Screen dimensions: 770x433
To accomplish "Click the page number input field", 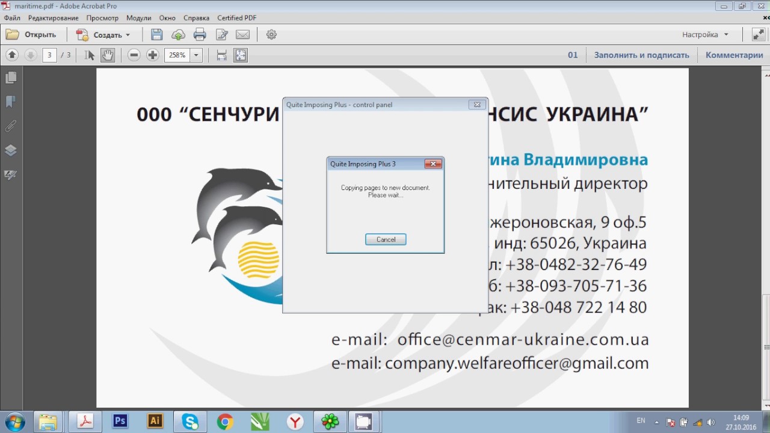I will (49, 55).
